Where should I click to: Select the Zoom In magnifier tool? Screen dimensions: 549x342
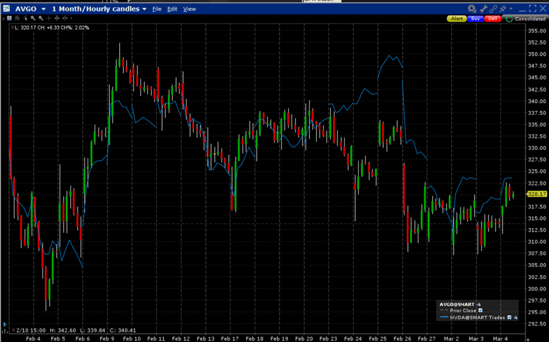[x=33, y=18]
